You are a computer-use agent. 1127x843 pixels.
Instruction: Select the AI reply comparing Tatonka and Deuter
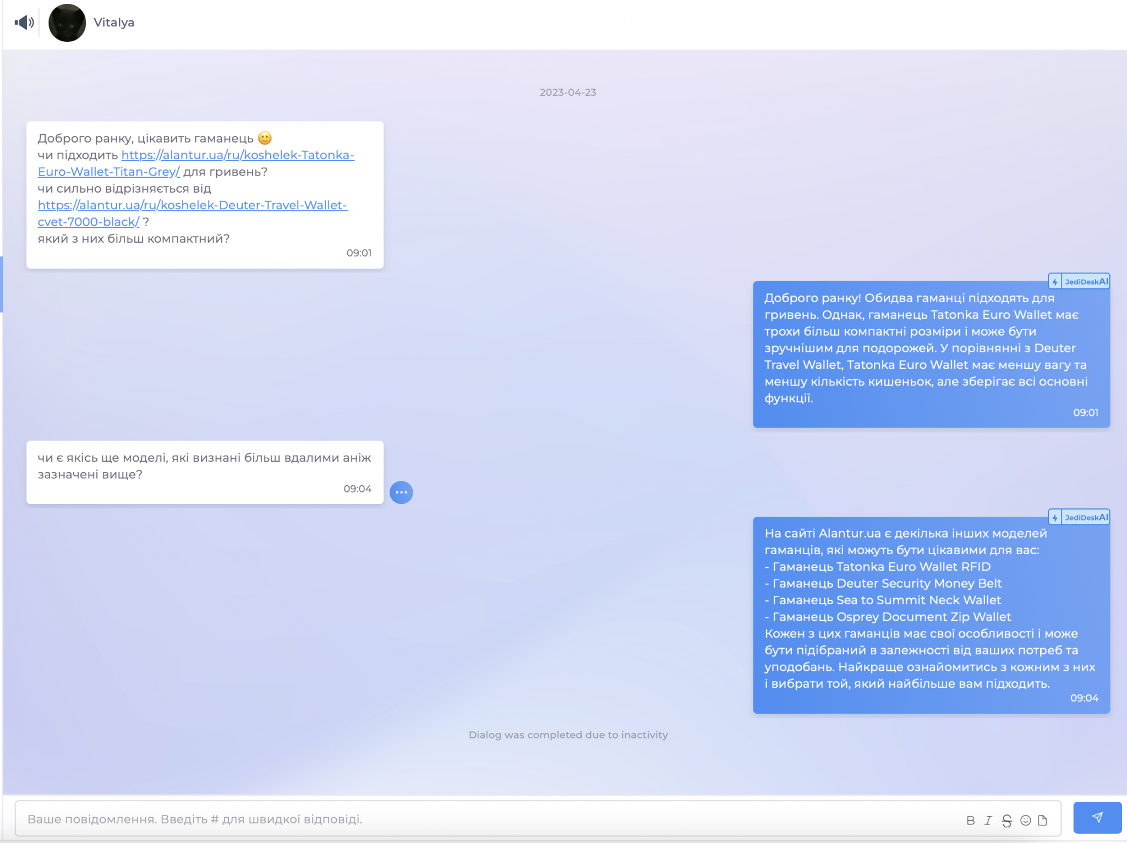[x=931, y=354]
